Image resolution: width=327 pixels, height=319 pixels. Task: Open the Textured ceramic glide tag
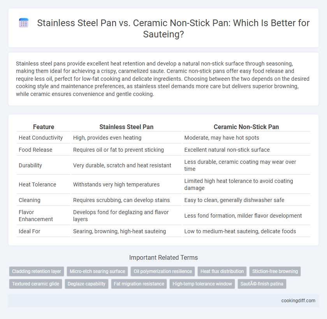tap(36, 284)
